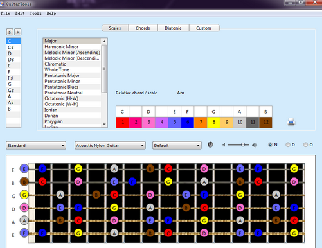Switch to the Scales tab
Viewport: 322px width, 248px height.
pyautogui.click(x=115, y=28)
